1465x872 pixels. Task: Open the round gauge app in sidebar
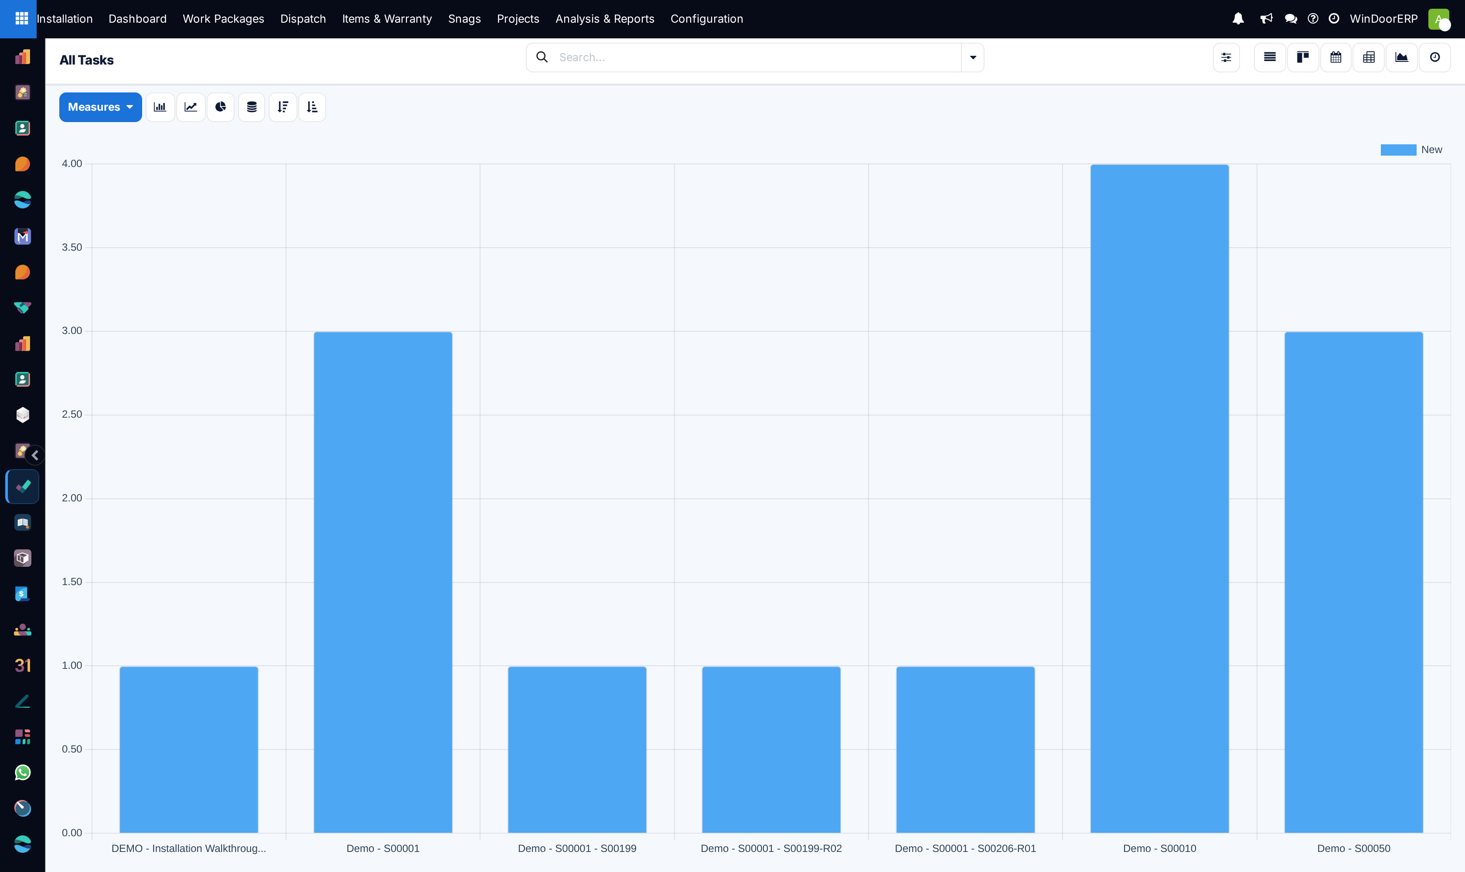[x=22, y=808]
